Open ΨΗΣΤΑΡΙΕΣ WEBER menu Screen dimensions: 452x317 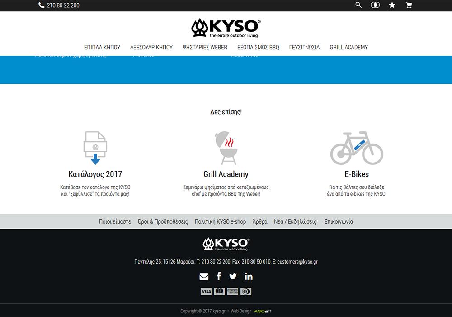pyautogui.click(x=205, y=48)
